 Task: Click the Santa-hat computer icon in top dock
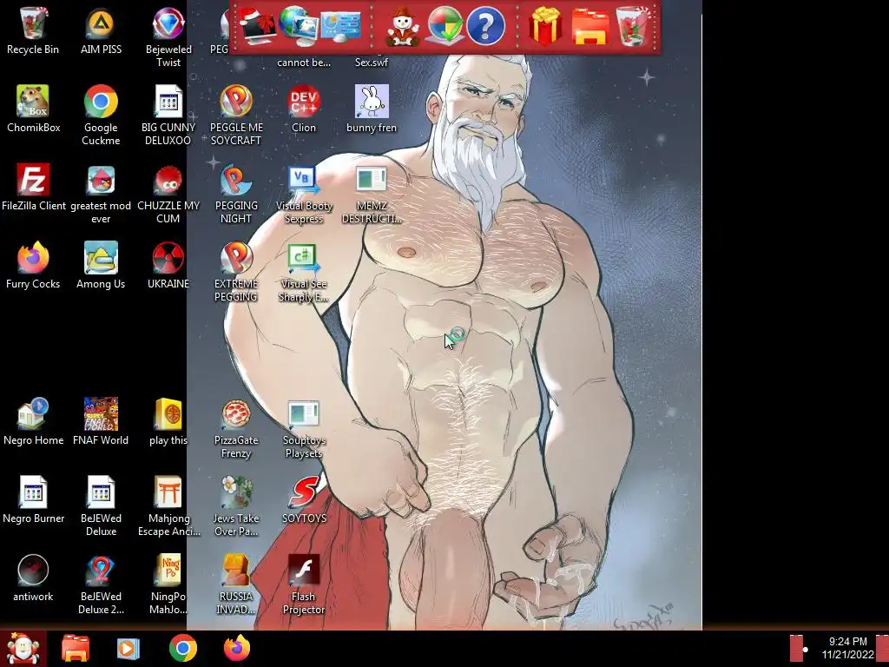259,26
